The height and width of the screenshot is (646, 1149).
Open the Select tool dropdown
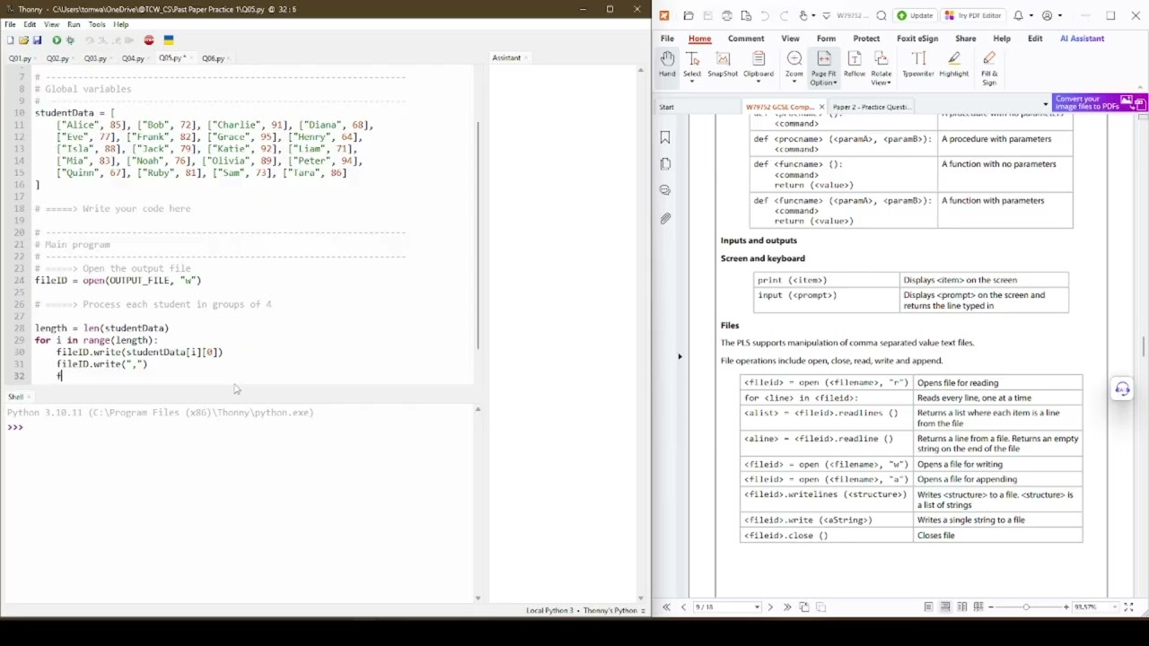(x=692, y=82)
